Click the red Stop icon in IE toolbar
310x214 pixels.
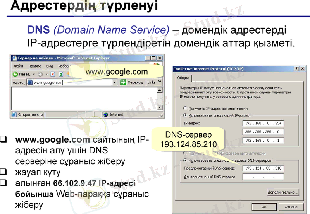coord(53,74)
